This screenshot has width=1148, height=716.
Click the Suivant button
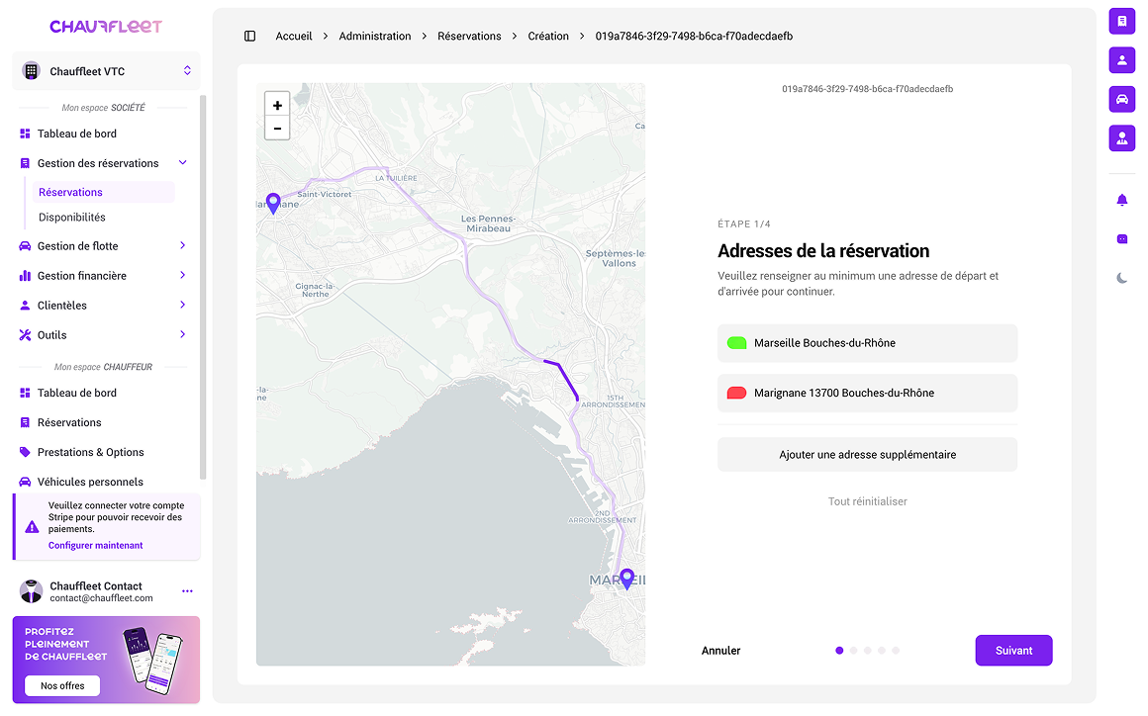(1013, 650)
